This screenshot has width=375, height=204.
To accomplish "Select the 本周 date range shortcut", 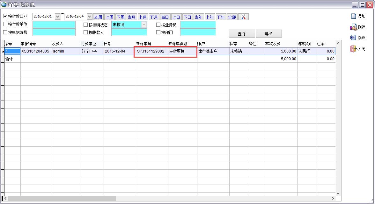I will tap(98, 17).
